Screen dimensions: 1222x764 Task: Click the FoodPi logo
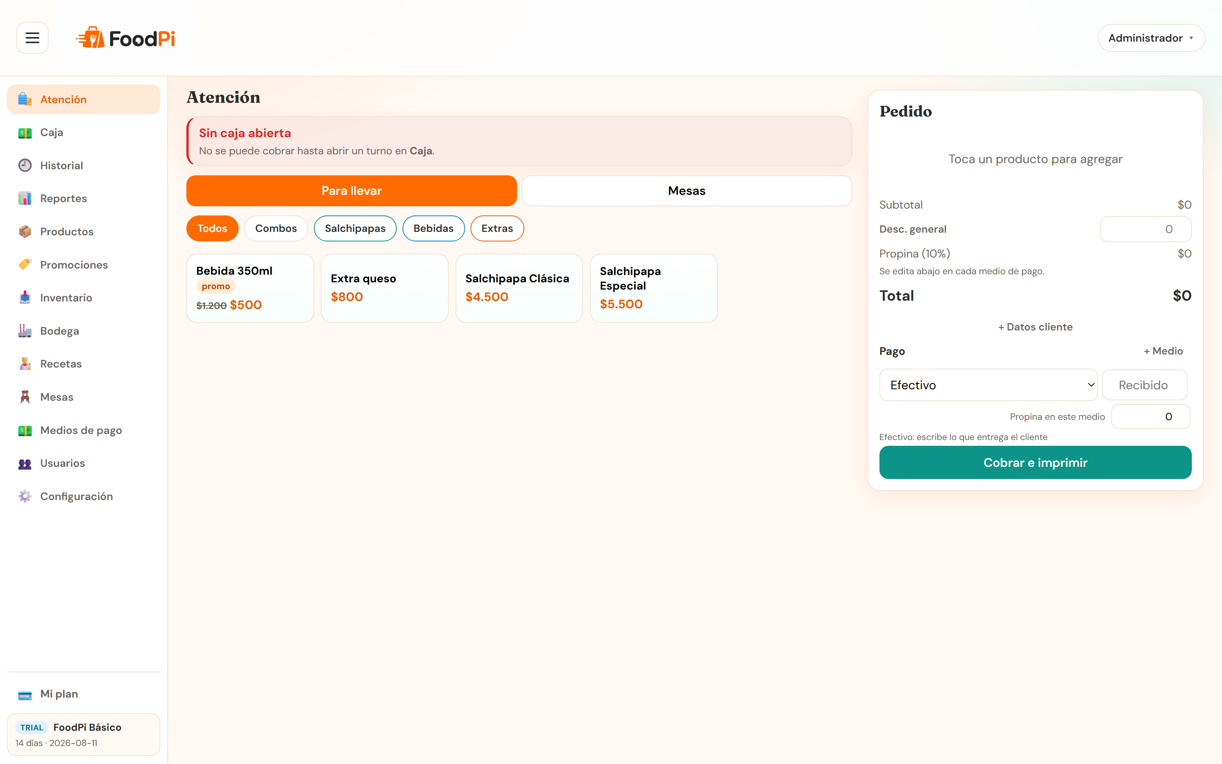click(125, 39)
